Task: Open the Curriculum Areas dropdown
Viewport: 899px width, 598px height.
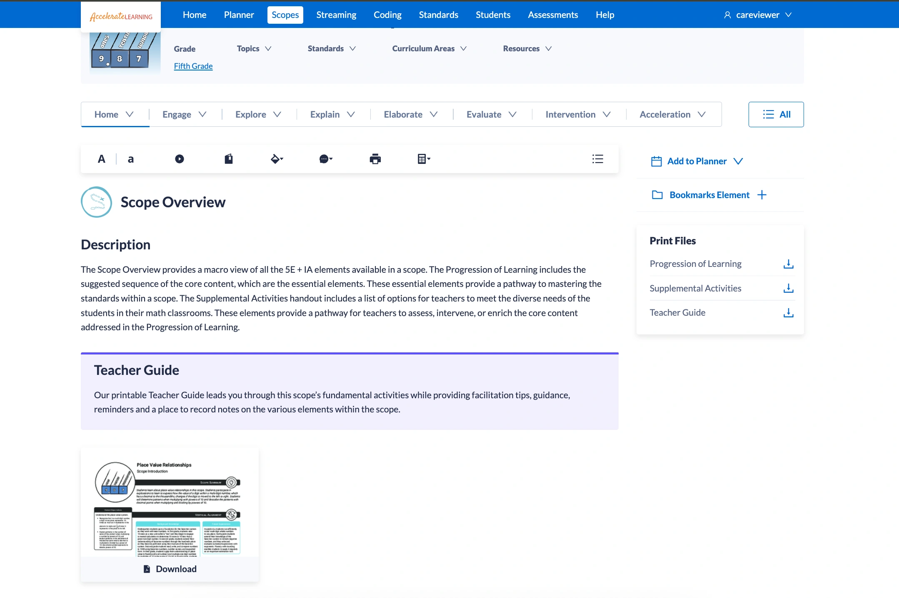Action: click(429, 49)
